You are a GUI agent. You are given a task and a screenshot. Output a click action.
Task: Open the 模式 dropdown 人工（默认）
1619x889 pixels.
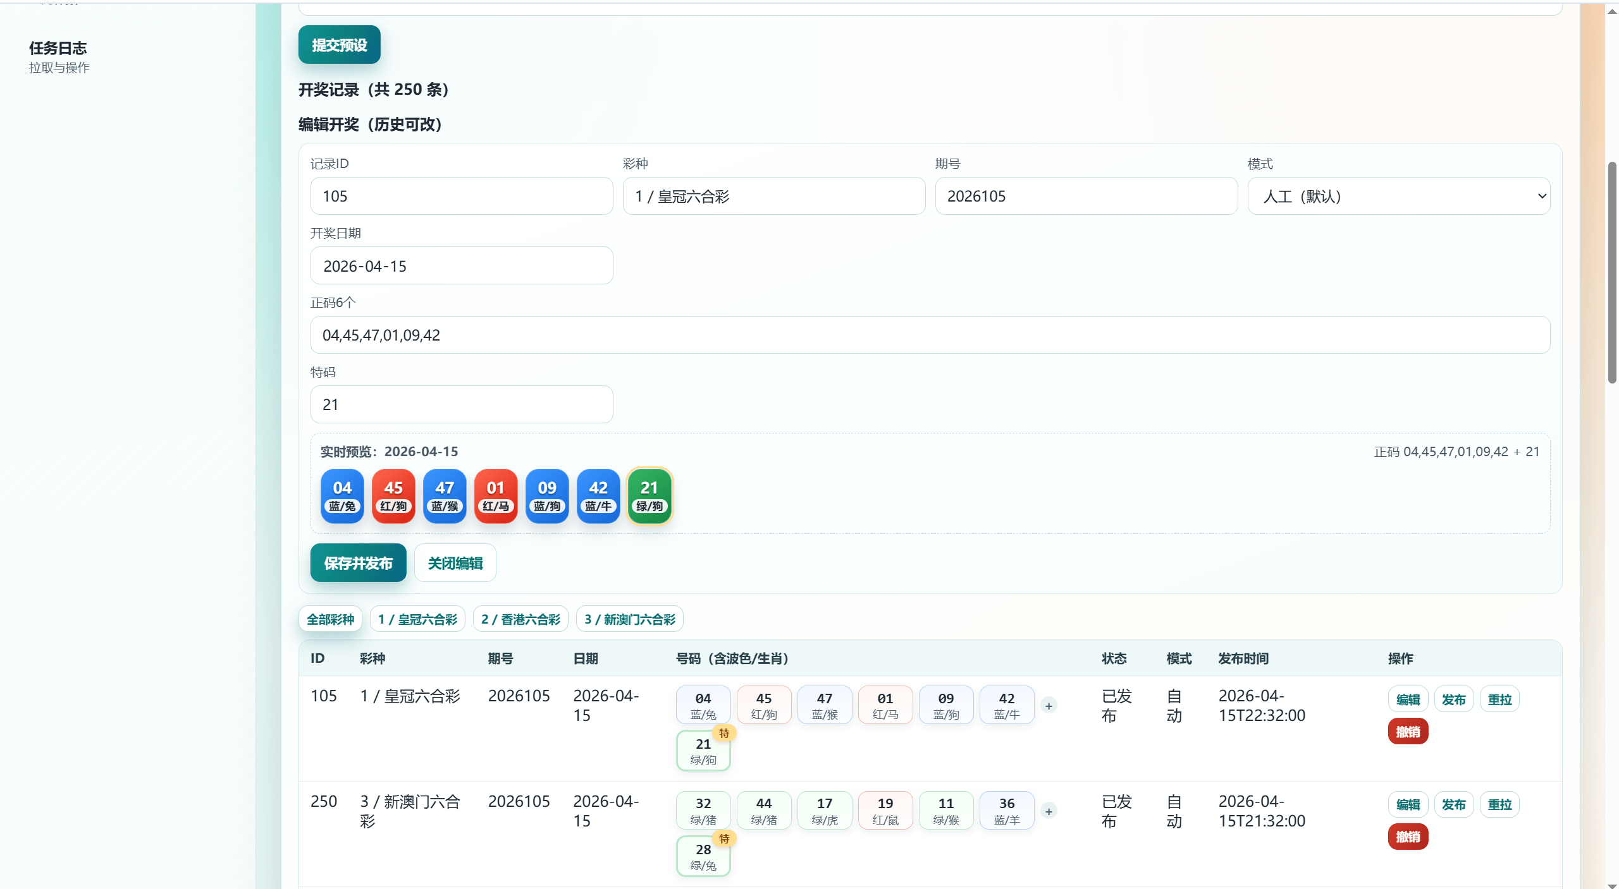tap(1398, 196)
